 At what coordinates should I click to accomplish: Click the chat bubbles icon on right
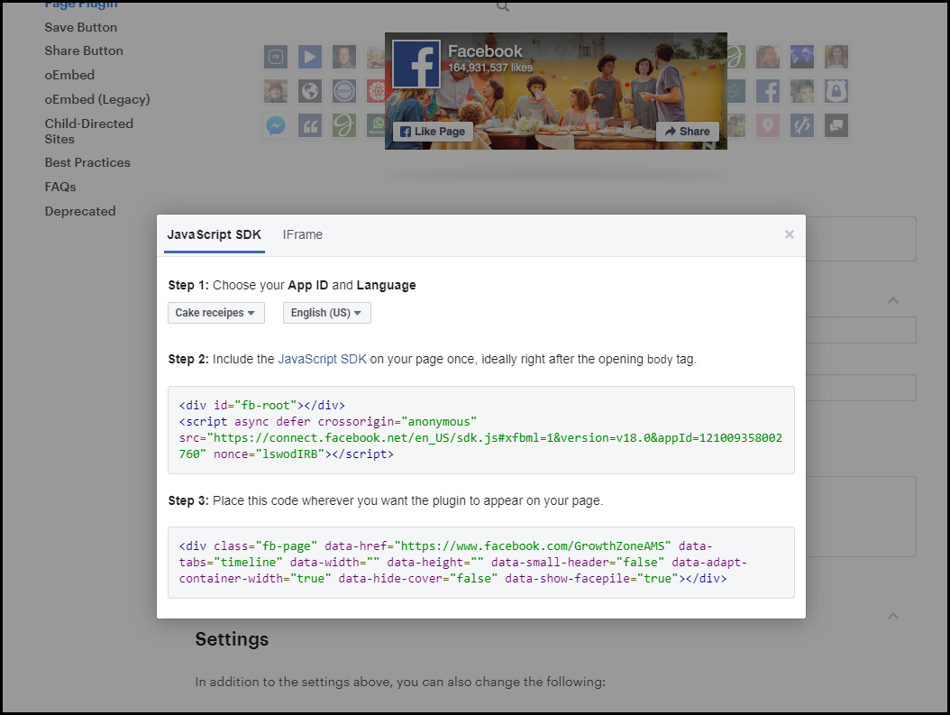point(836,125)
